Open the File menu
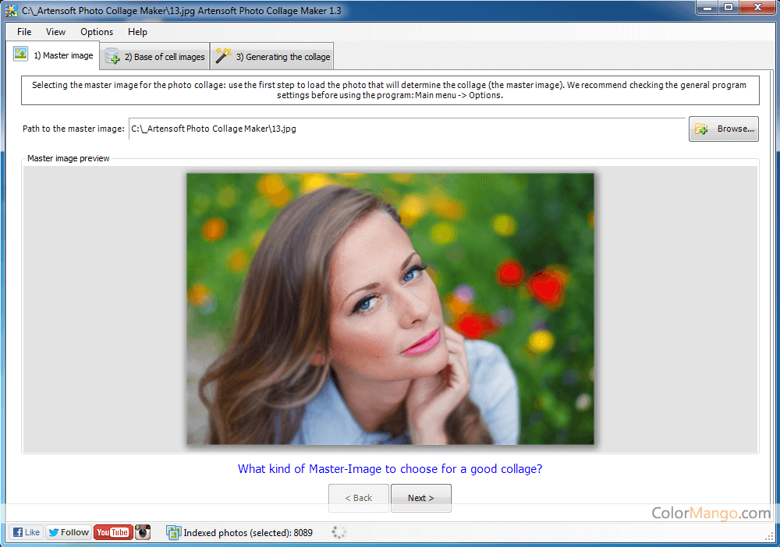 click(24, 32)
